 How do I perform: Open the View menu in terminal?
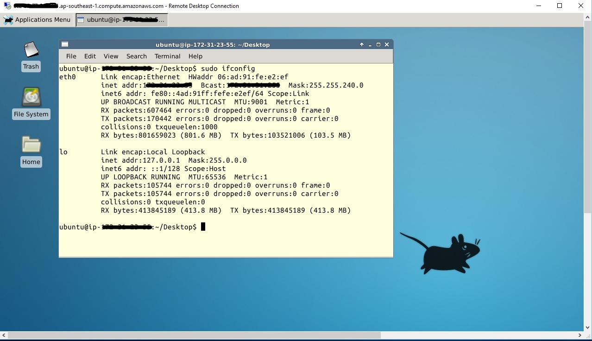tap(111, 56)
